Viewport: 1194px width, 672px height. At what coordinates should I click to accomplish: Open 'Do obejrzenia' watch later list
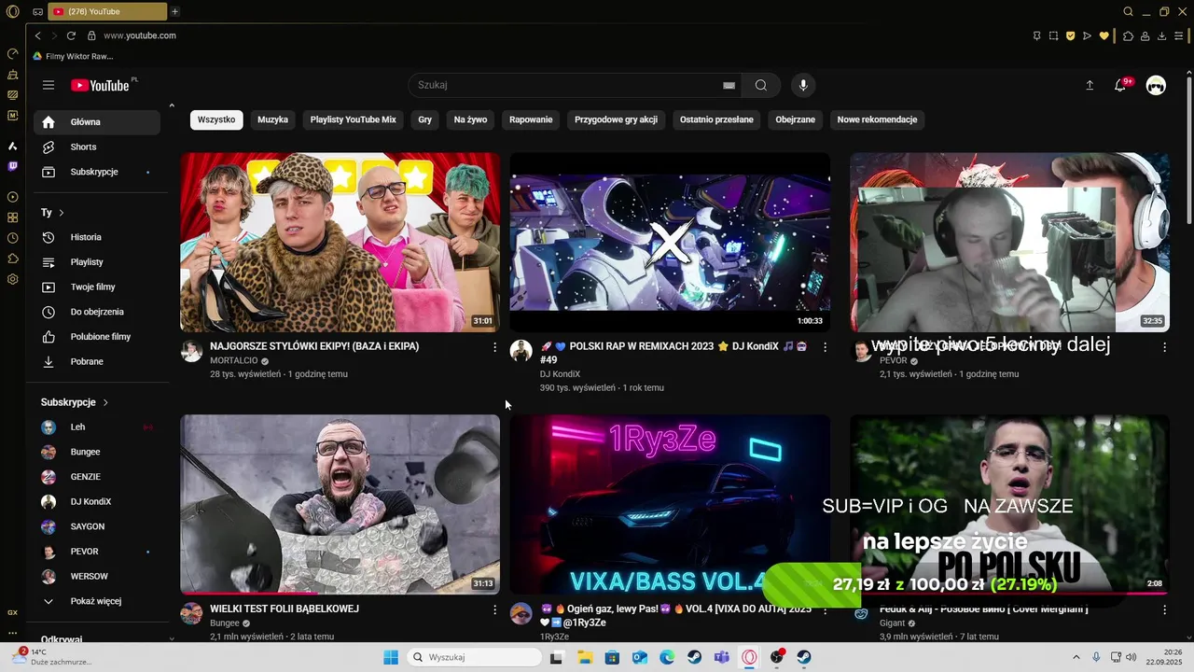[x=96, y=312]
